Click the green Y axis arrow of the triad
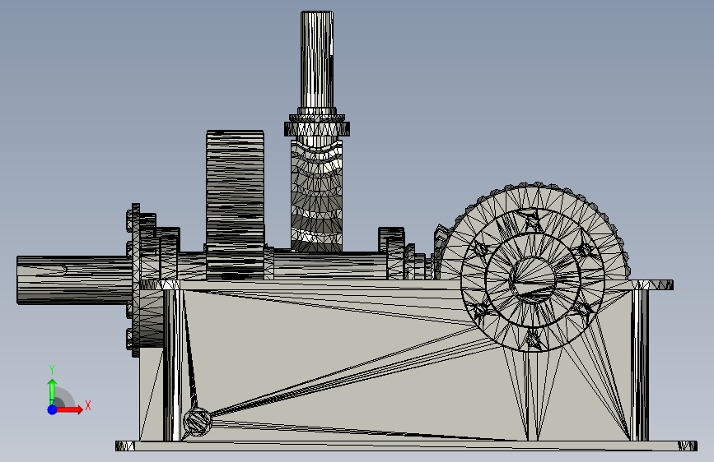The height and width of the screenshot is (462, 714). tap(53, 392)
